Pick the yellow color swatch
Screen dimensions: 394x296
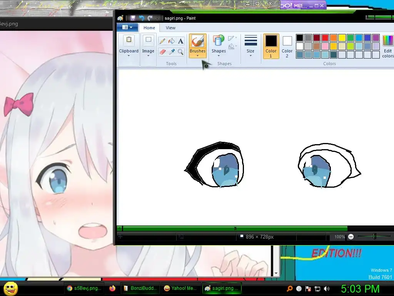tap(342, 38)
